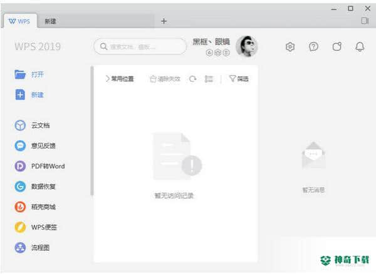The height and width of the screenshot is (274, 376).
Task: Click the first membership badge under the username
Action: point(209,53)
